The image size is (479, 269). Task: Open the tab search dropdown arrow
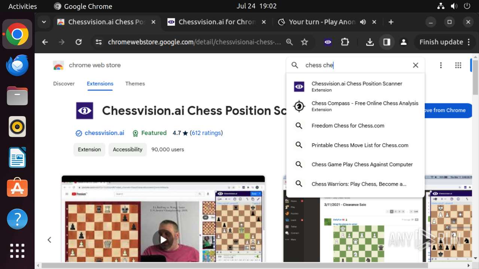point(44,22)
